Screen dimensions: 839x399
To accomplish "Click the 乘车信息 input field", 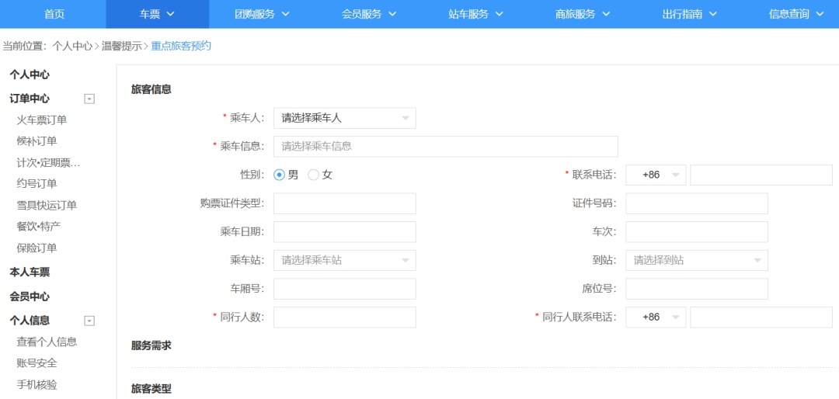I will coord(445,147).
